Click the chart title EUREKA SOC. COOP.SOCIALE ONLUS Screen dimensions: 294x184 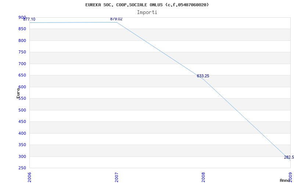click(147, 5)
